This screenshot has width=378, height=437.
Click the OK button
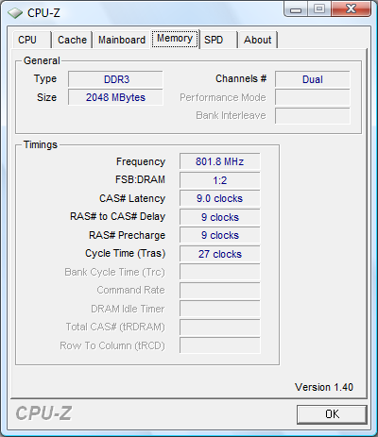click(x=332, y=414)
